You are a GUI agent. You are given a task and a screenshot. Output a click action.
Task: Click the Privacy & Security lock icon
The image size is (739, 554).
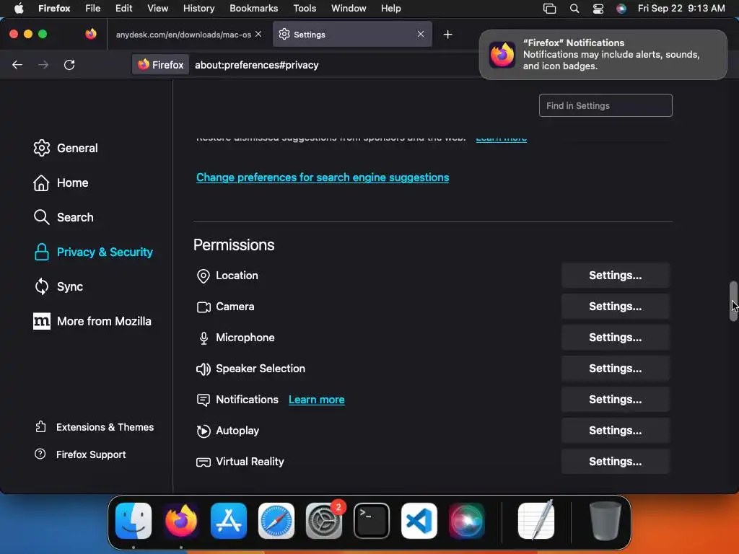coord(41,252)
